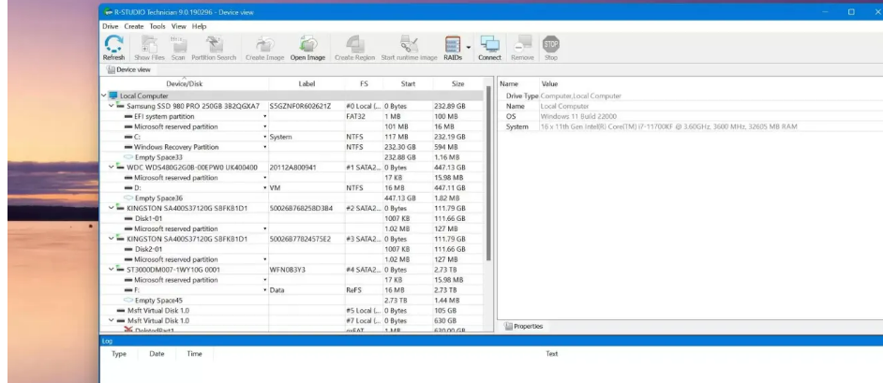Collapse the Local Computer root node
Screen dimensions: 883x383
pyautogui.click(x=104, y=96)
